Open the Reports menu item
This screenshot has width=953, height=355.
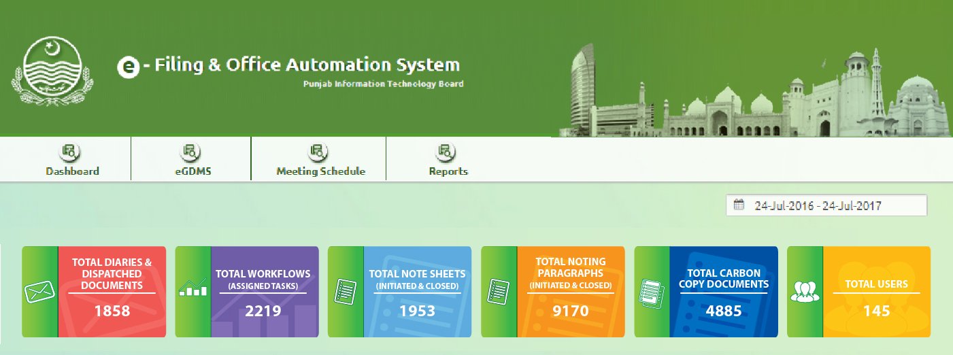pos(448,158)
